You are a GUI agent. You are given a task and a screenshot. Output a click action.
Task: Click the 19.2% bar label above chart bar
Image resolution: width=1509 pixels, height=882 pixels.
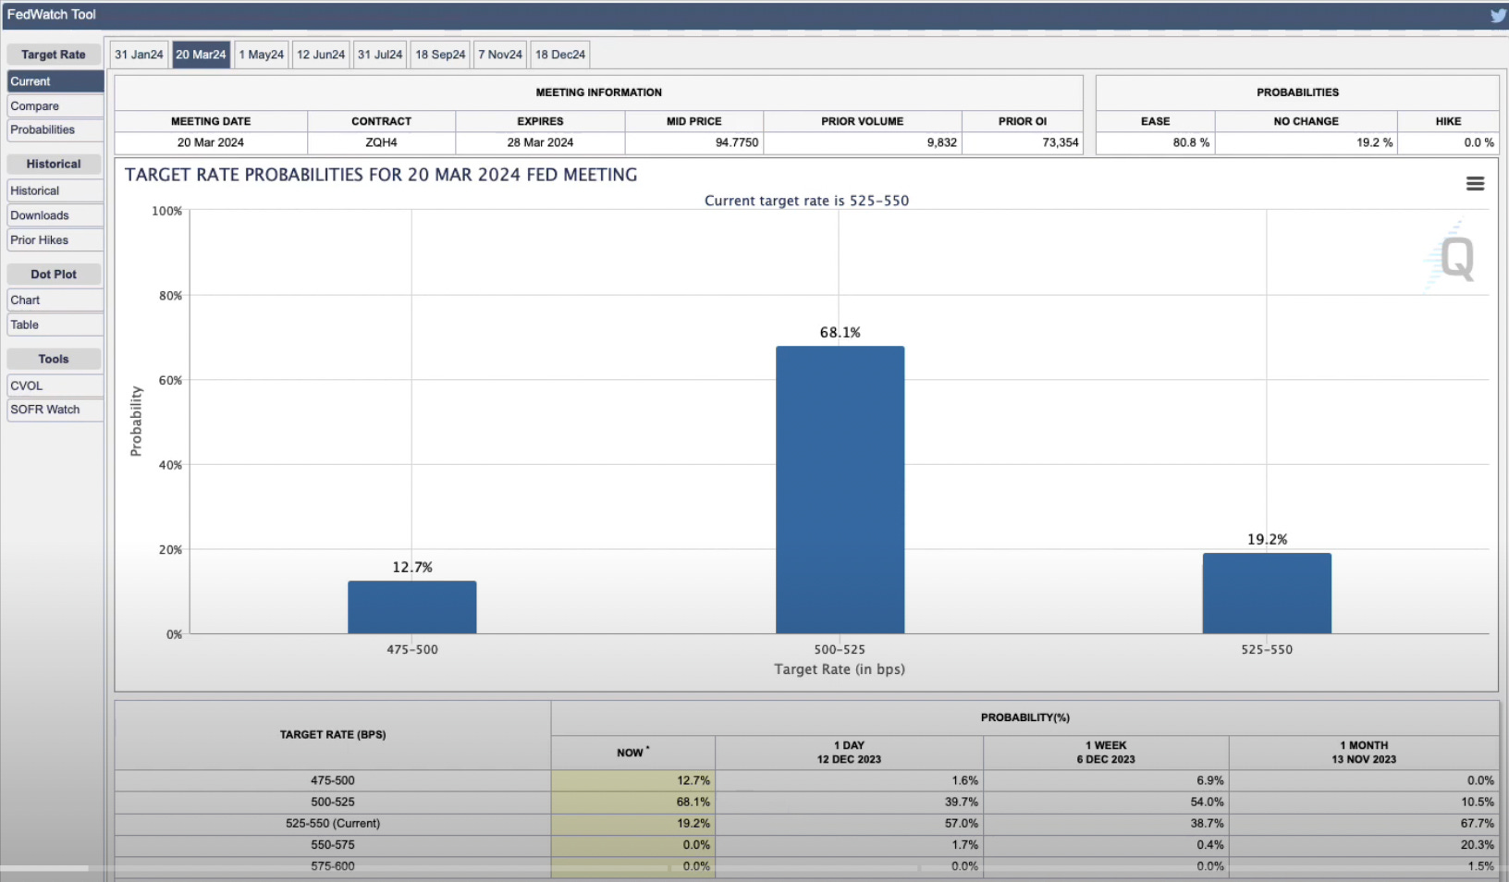[1267, 540]
